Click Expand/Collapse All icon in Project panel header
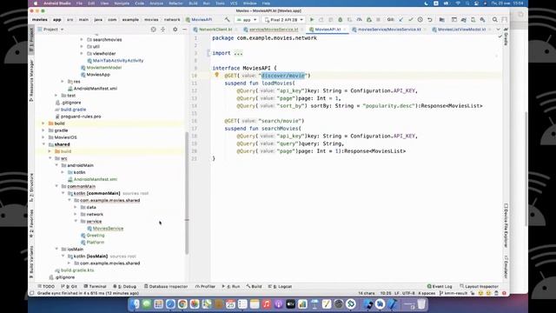Image resolution: width=556 pixels, height=313 pixels. [x=162, y=30]
